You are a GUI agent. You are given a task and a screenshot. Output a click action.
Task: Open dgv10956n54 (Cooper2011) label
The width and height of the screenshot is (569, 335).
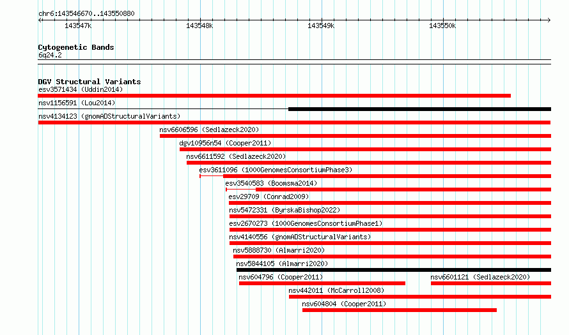(x=225, y=143)
